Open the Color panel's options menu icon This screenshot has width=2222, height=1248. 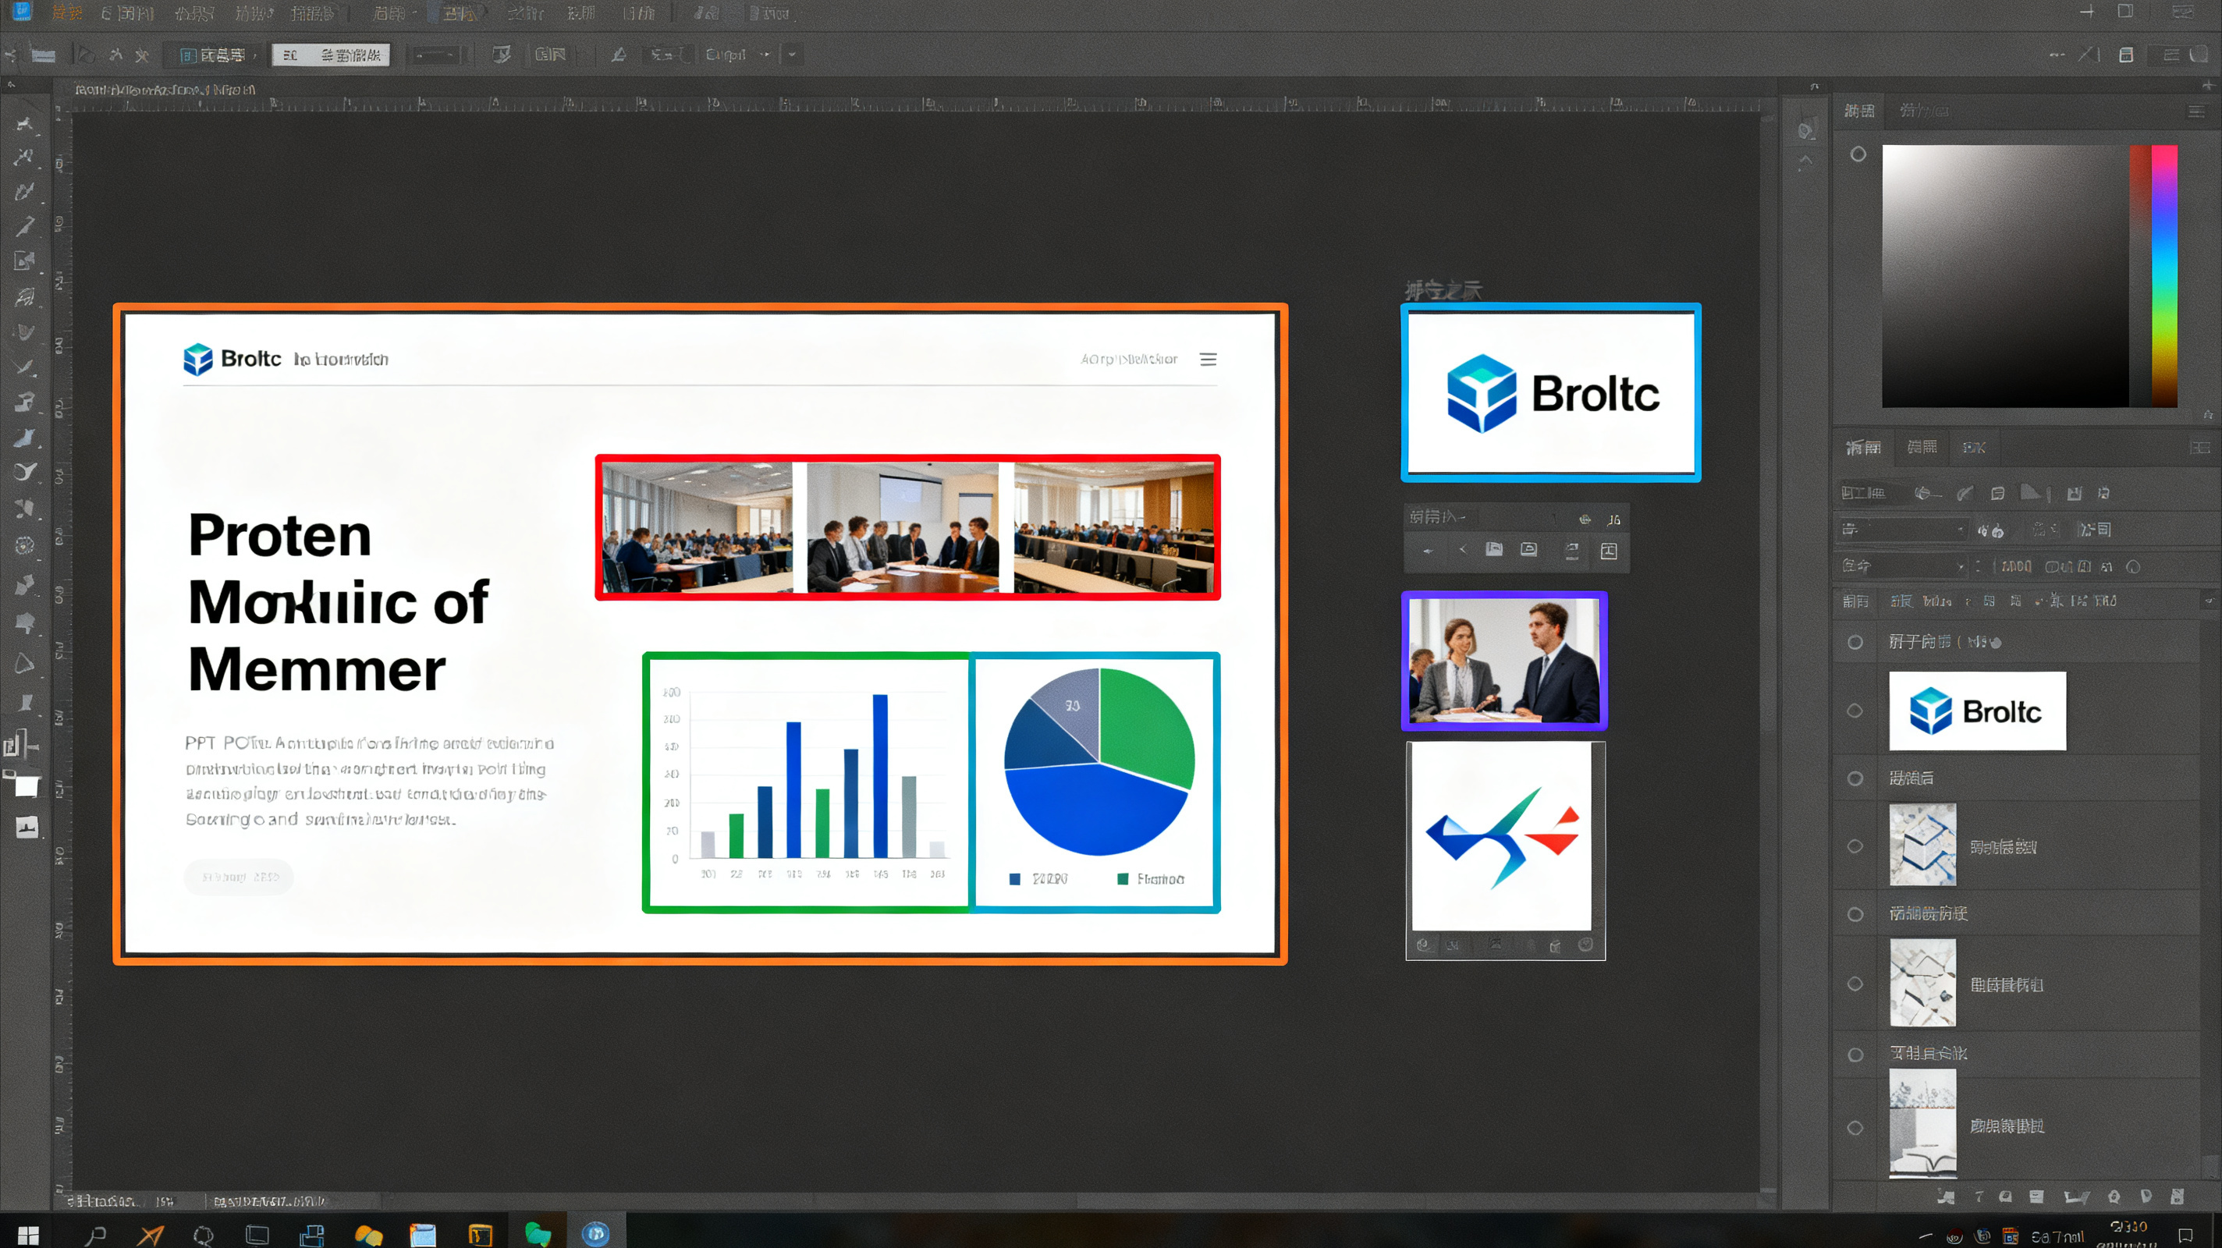(2196, 112)
